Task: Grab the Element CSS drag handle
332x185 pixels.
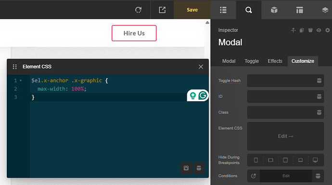Action: (x=14, y=67)
